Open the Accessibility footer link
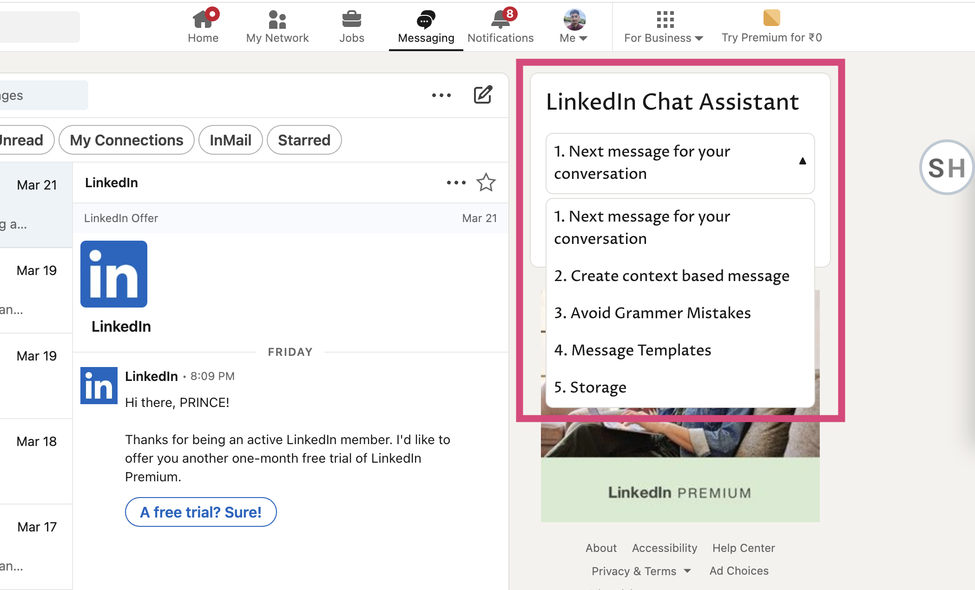Screen dimensions: 975x590 [x=665, y=548]
